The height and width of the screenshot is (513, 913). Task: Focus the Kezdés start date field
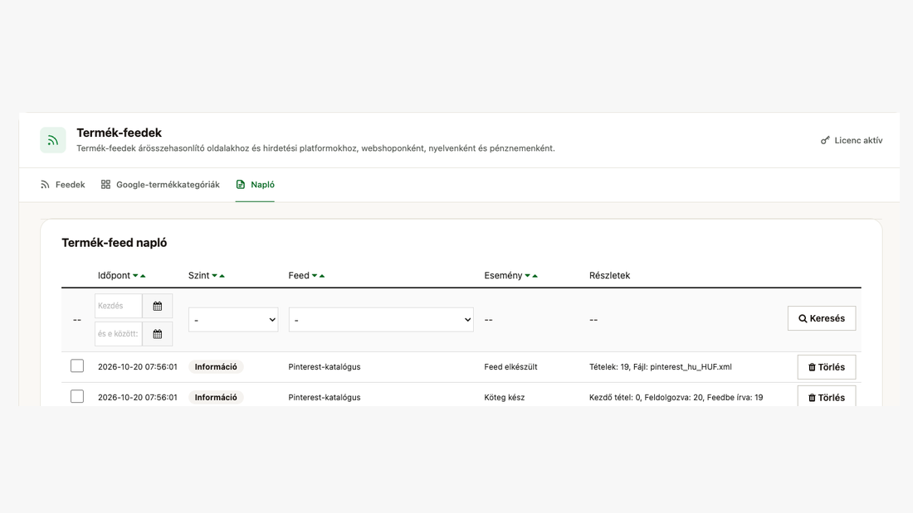(119, 306)
